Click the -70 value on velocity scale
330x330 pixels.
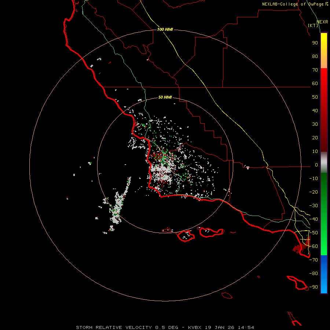pos(313,260)
